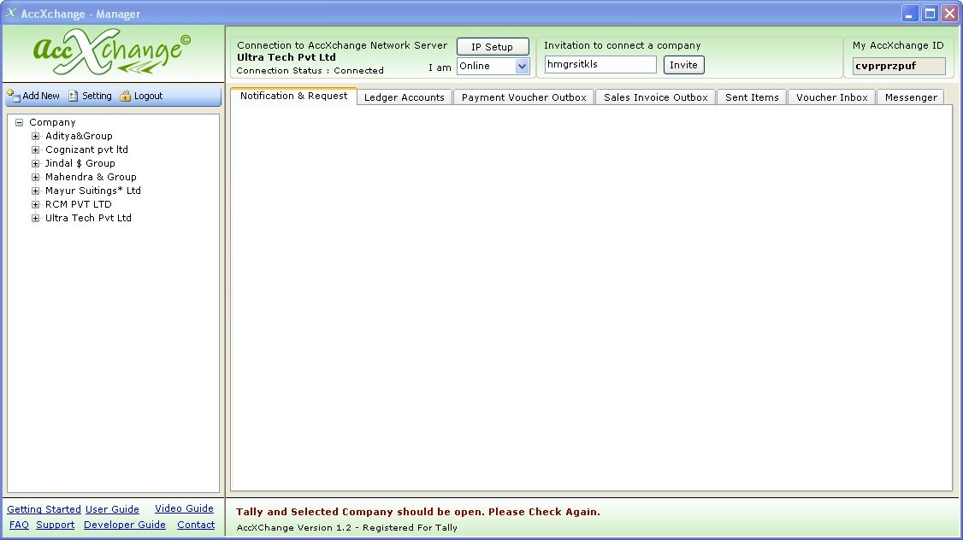
Task: Click the Logout text label
Action: pos(149,96)
